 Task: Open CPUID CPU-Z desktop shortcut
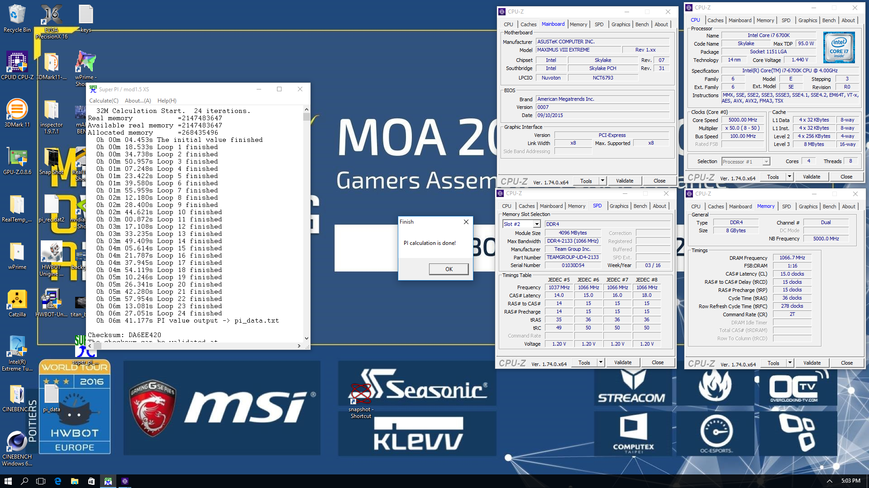tap(17, 66)
